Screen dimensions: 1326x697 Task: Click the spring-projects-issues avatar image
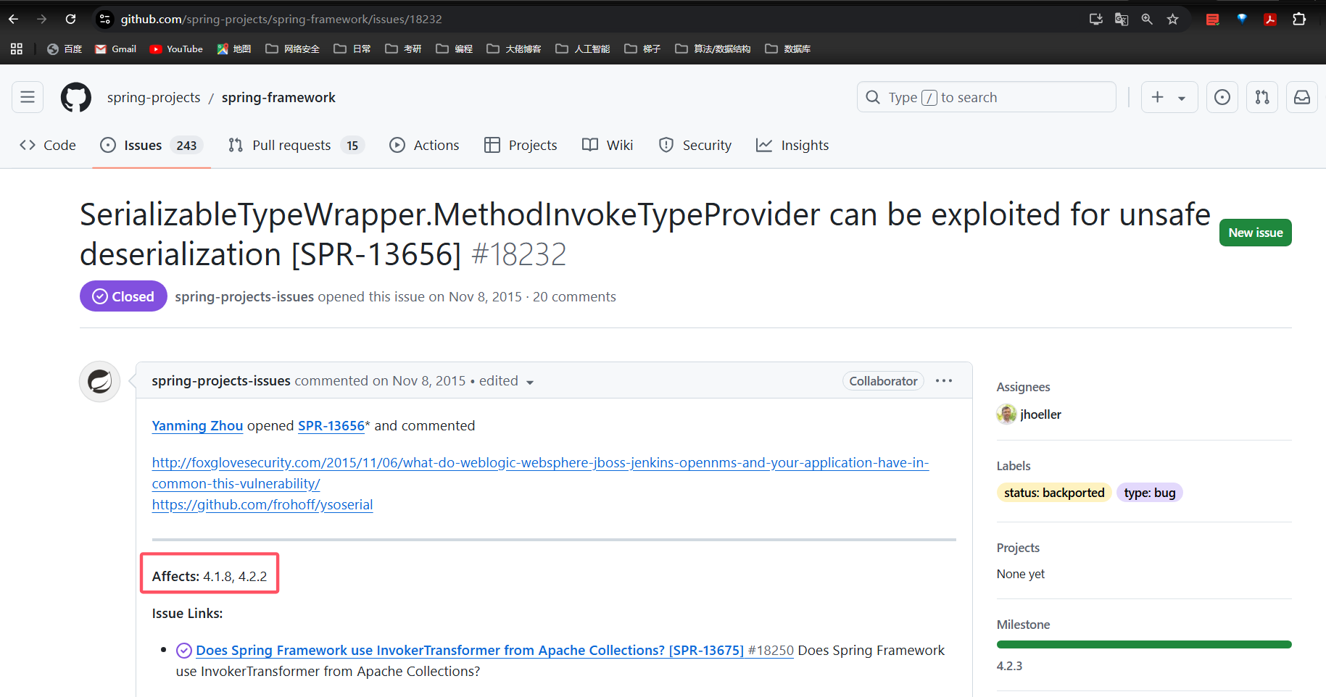(99, 381)
